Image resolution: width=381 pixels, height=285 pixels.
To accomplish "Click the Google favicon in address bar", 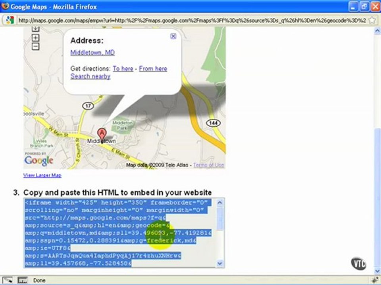I will click(10, 20).
